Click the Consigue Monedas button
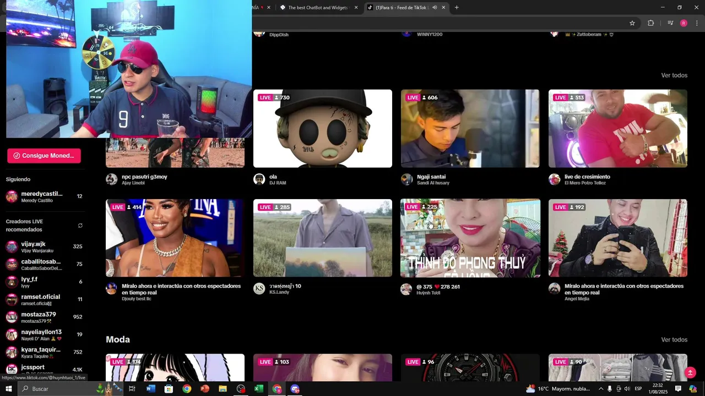 (44, 156)
